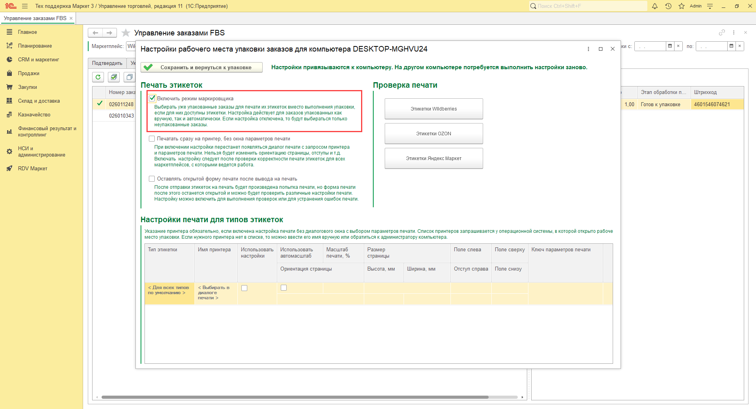Click the copy link icon
The height and width of the screenshot is (409, 756).
coord(722,33)
